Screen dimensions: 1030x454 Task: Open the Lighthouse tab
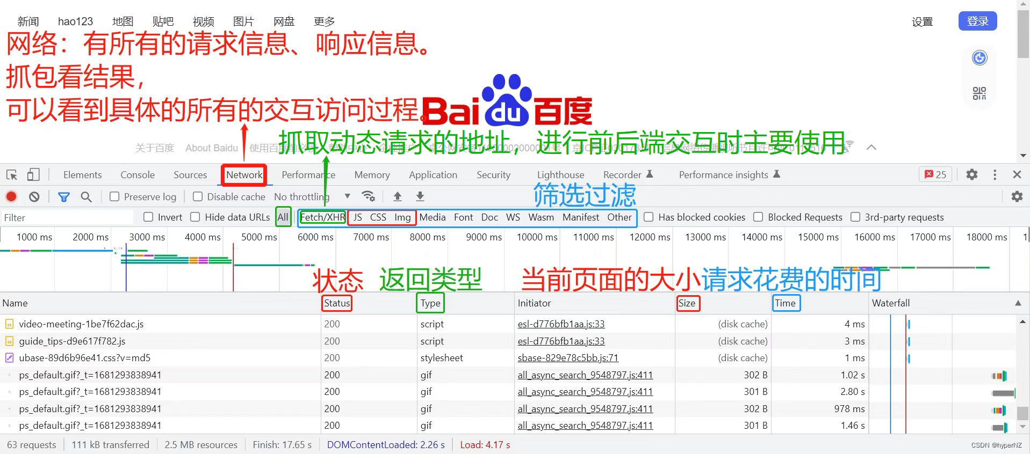pos(560,174)
